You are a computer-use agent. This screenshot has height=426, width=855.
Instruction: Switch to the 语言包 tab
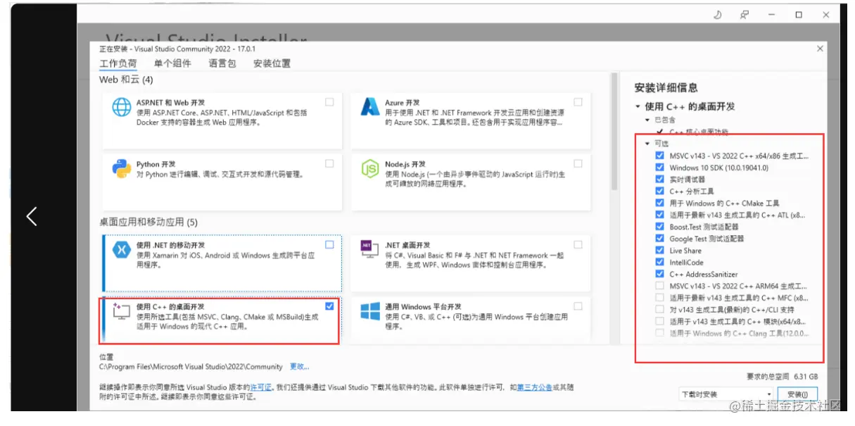pos(222,63)
